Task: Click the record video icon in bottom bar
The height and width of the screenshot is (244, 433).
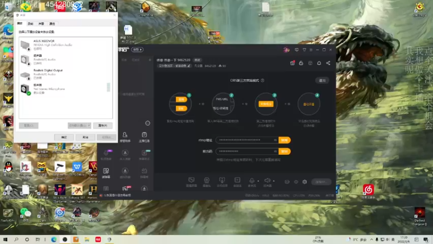Action: click(x=287, y=182)
